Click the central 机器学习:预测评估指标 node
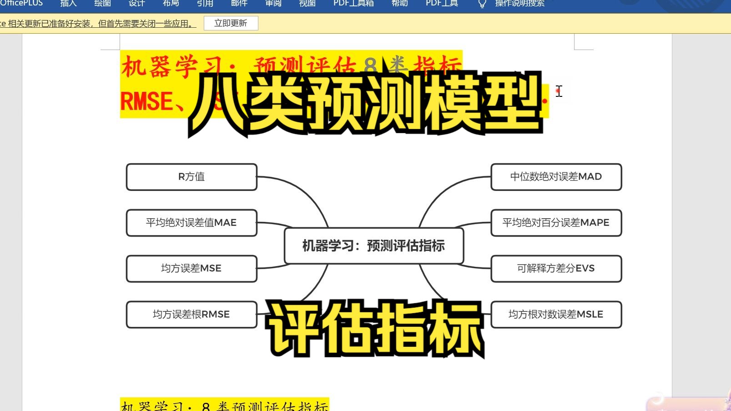Viewport: 731px width, 411px height. [374, 246]
